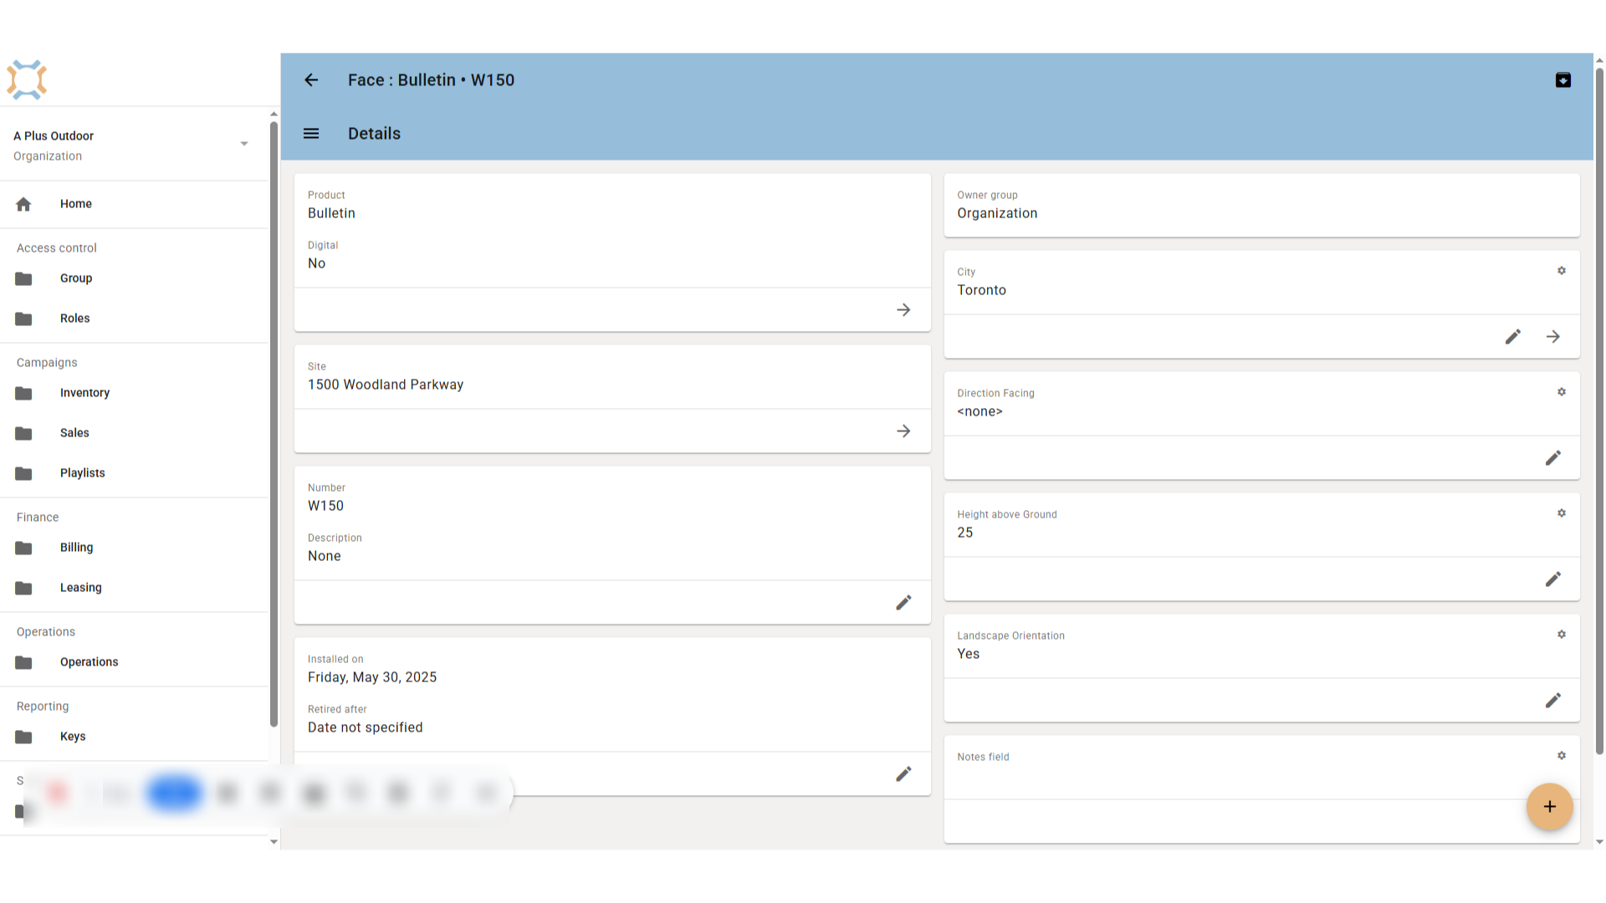1606x903 pixels.
Task: Go to Product Bulletin via arrow
Action: click(x=903, y=310)
